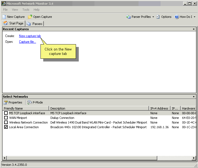
Task: Select the Local Area Connection name
Action: coord(24,127)
